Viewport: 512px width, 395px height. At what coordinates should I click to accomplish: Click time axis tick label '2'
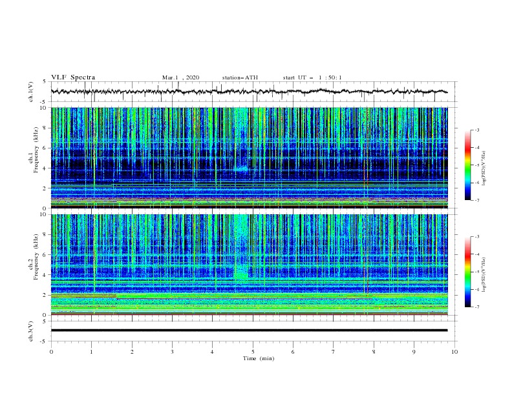(132, 352)
